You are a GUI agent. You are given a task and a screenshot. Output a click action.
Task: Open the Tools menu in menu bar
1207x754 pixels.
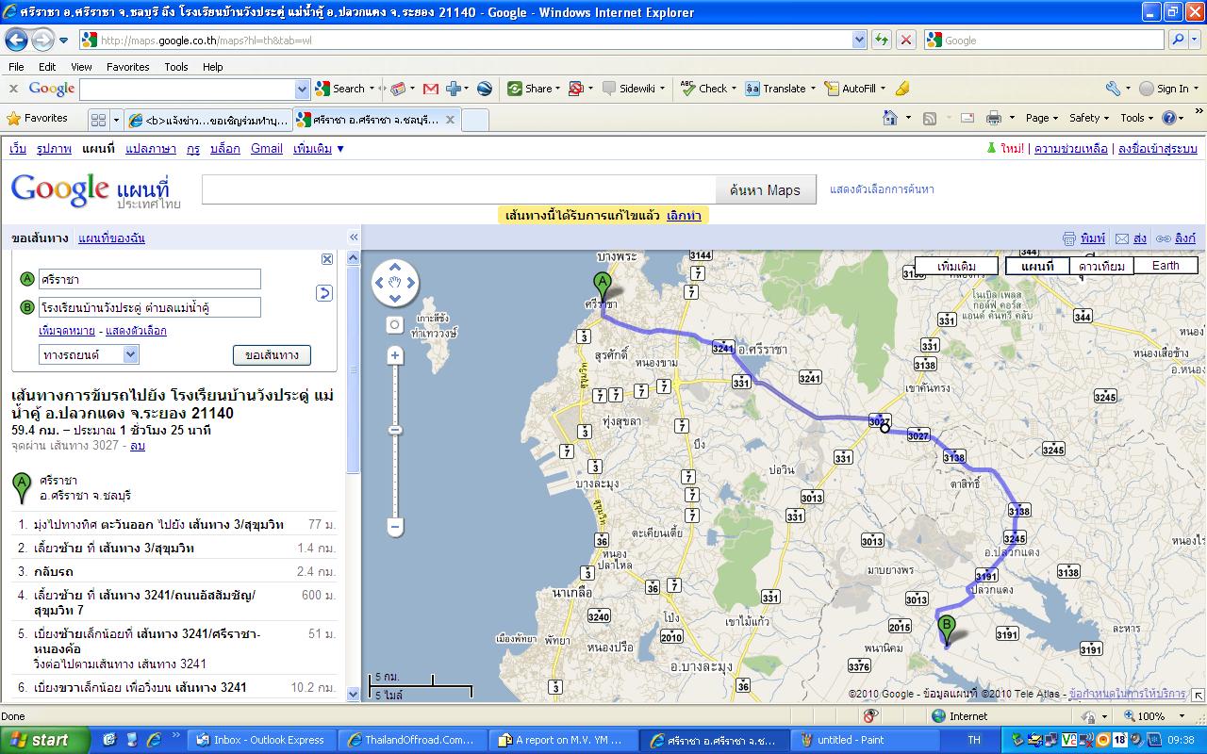click(x=176, y=67)
